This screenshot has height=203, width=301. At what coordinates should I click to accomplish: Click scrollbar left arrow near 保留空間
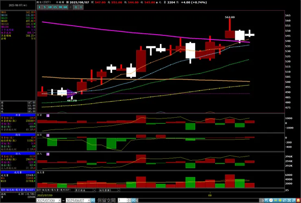coord(137,201)
